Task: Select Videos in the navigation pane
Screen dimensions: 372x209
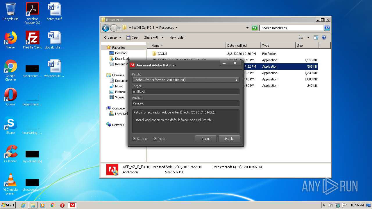Action: [x=119, y=97]
